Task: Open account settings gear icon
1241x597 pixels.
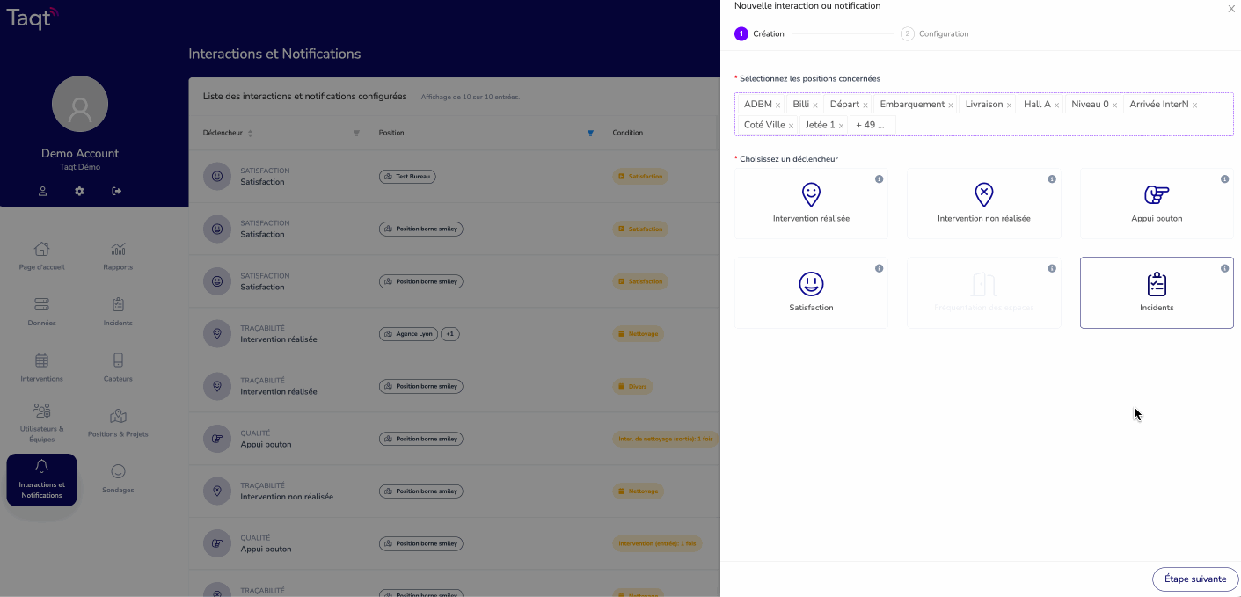Action: (x=79, y=191)
